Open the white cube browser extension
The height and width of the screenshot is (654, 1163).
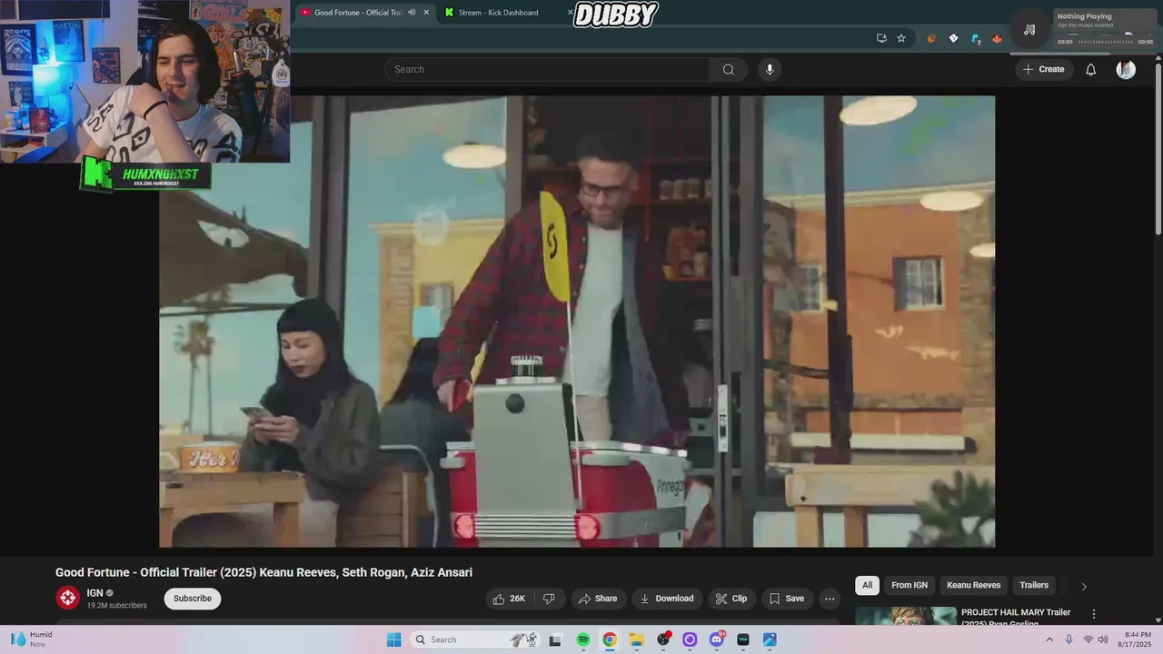click(x=953, y=38)
